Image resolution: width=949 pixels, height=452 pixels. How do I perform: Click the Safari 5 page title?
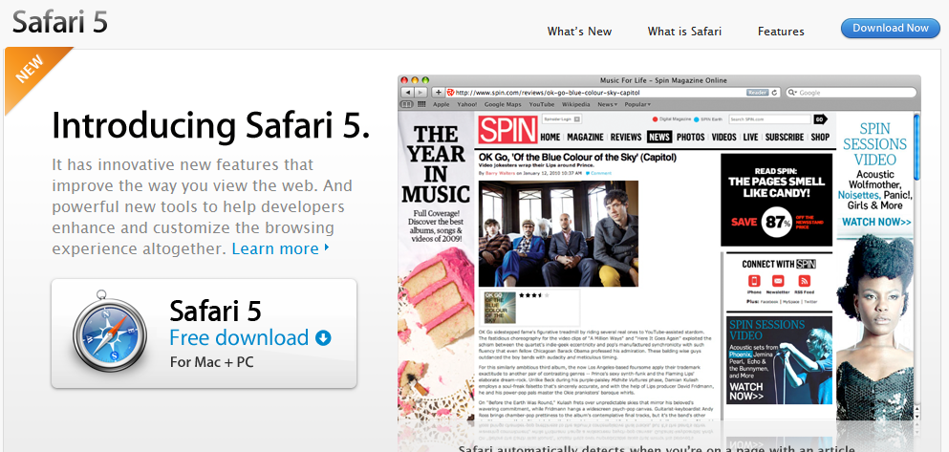pos(60,22)
